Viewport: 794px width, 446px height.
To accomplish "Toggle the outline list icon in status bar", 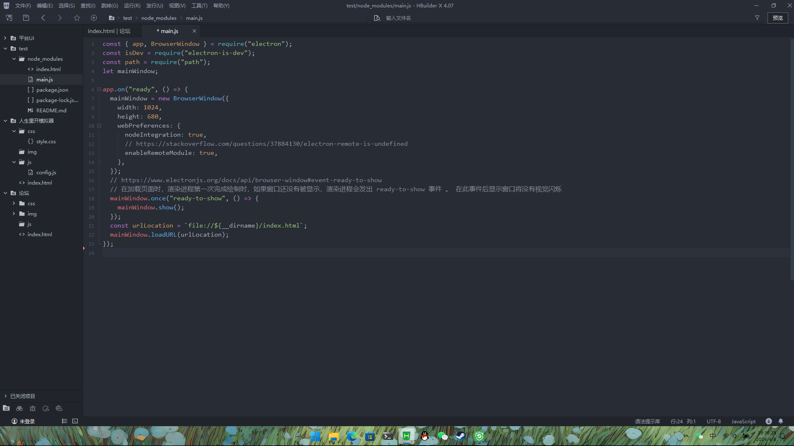I will pyautogui.click(x=65, y=421).
